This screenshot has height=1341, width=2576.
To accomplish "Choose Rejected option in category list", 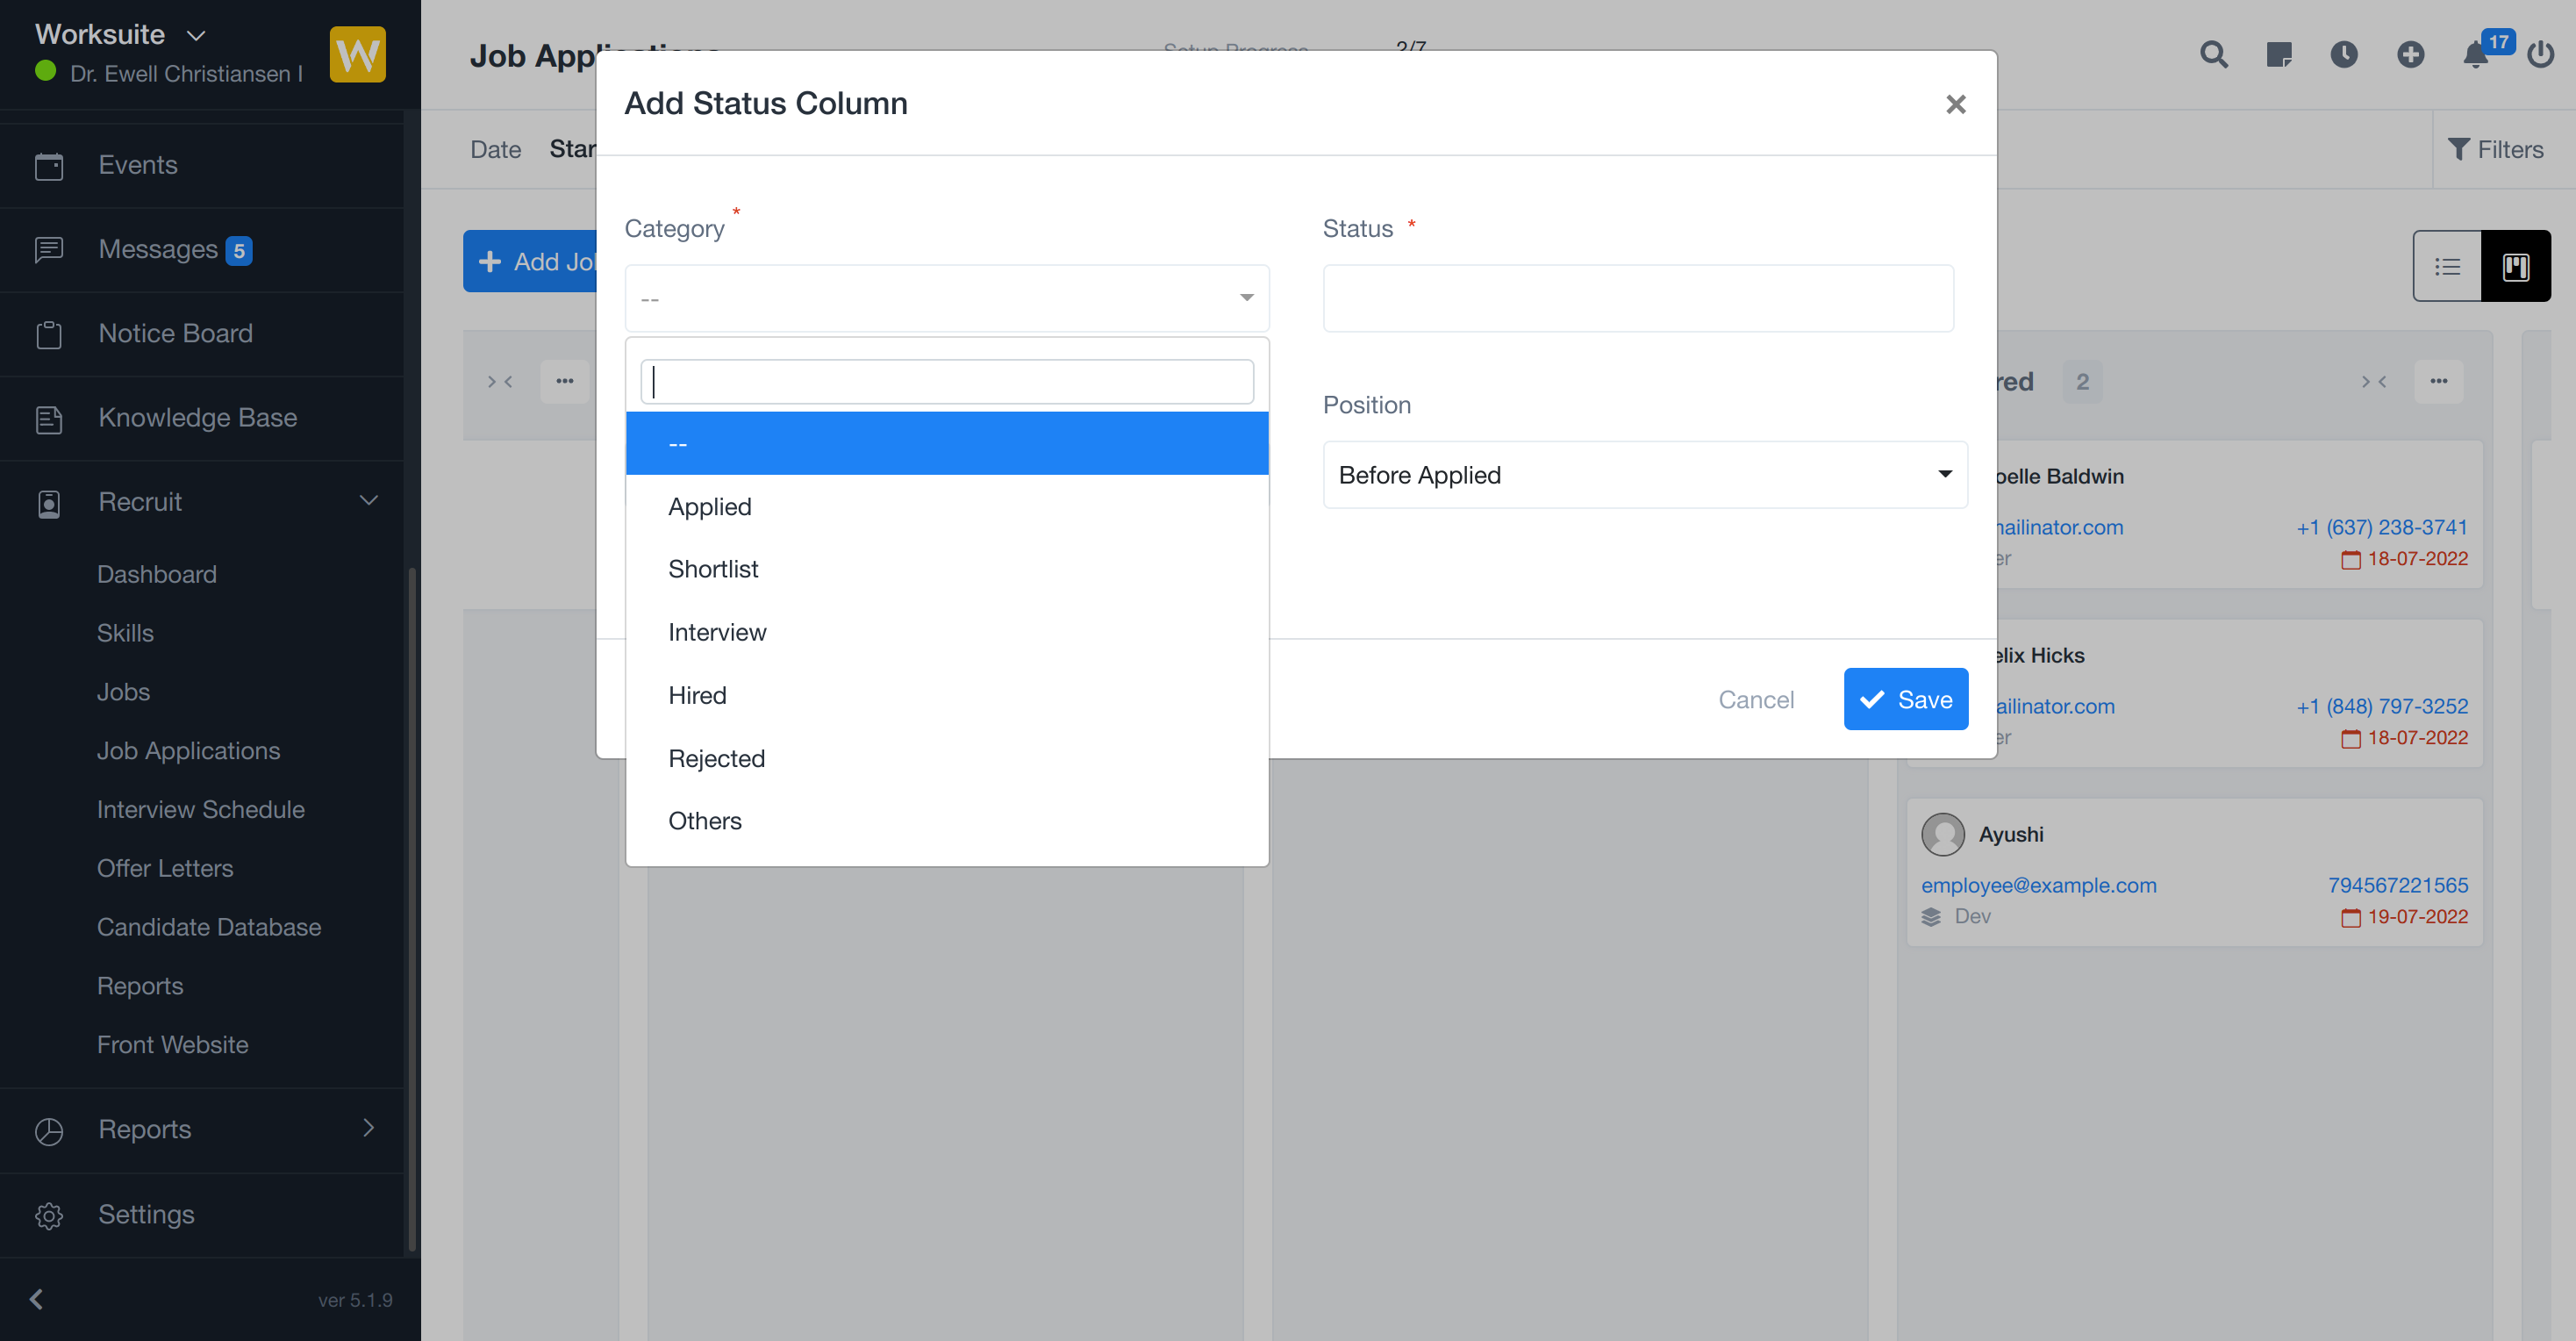I will pos(716,758).
